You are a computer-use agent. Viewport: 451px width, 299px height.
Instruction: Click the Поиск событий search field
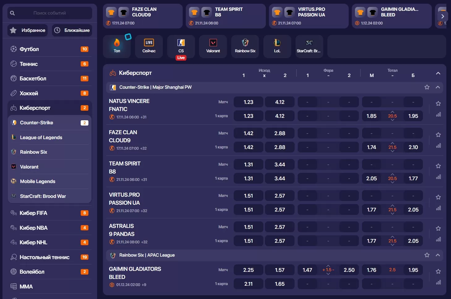(x=49, y=13)
